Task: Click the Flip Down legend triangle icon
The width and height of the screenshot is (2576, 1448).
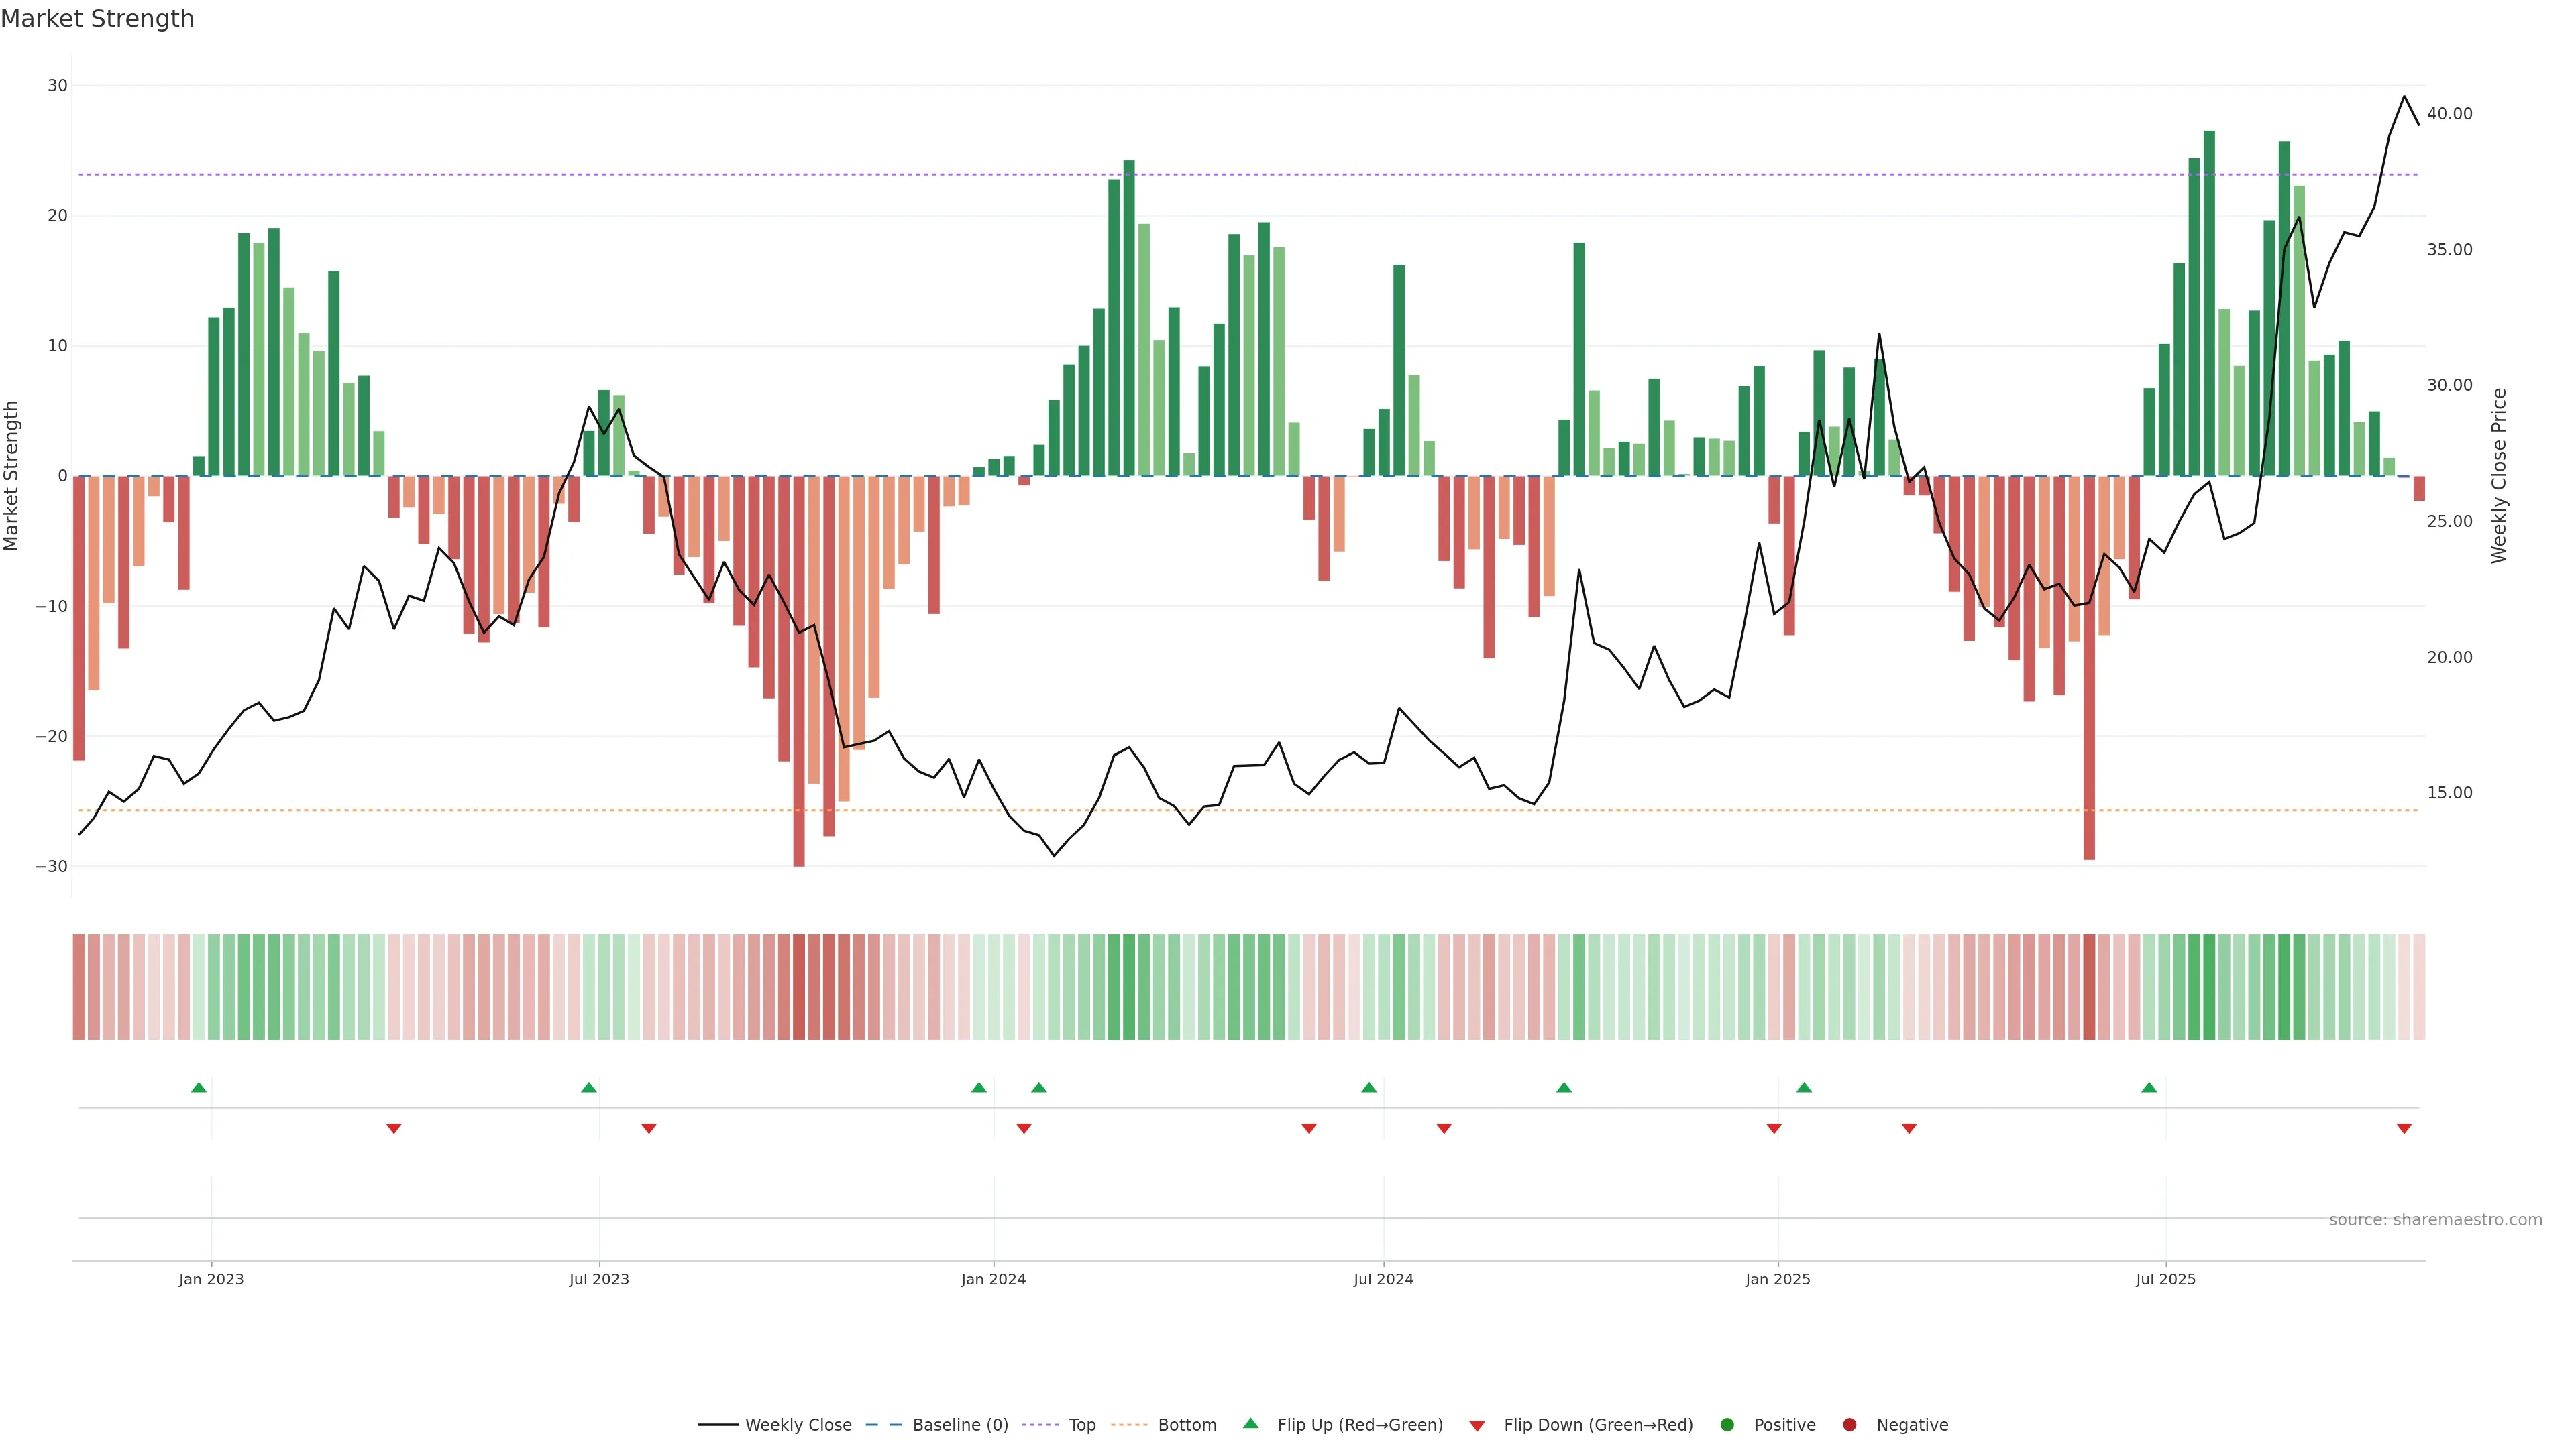Action: pyautogui.click(x=1477, y=1426)
